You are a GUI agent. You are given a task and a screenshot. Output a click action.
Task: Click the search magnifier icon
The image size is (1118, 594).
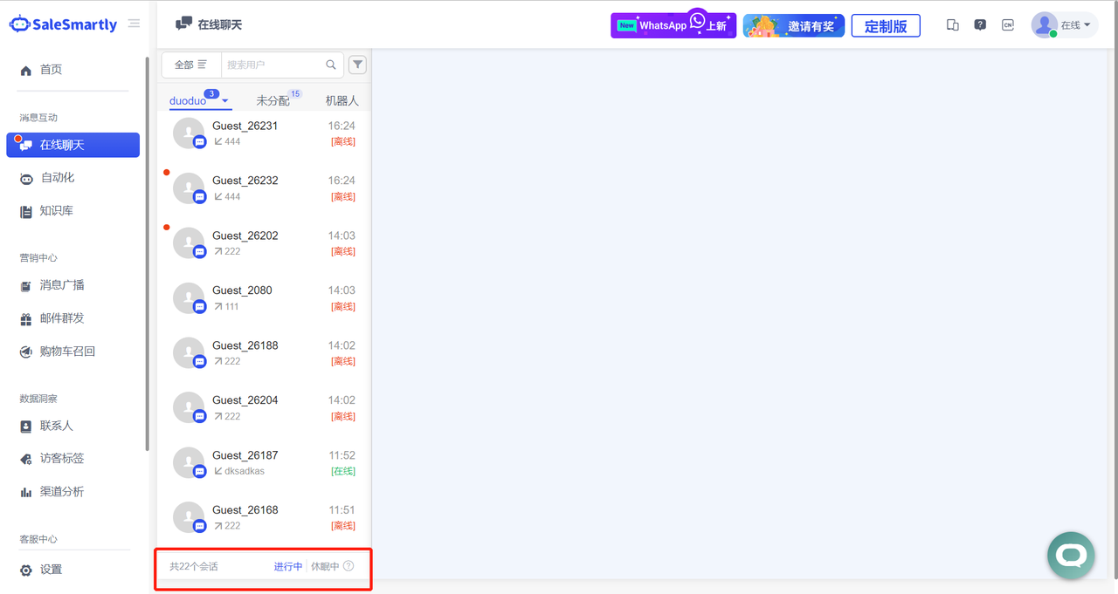[x=331, y=65]
